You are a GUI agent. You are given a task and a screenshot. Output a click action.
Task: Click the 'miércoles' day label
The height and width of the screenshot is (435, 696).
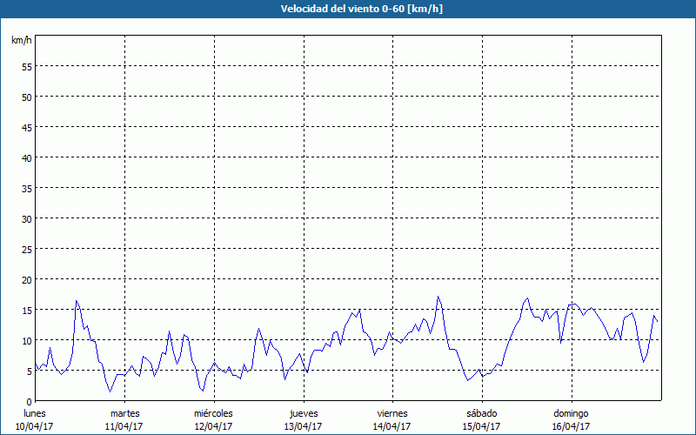213,413
